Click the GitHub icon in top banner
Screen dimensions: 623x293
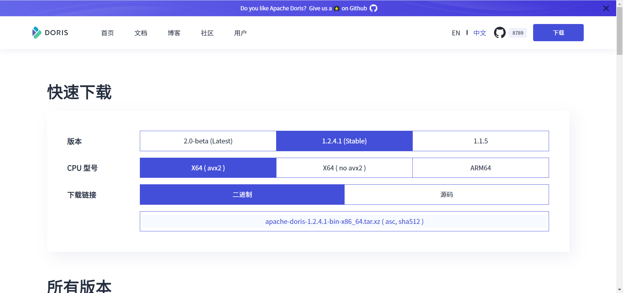[373, 8]
